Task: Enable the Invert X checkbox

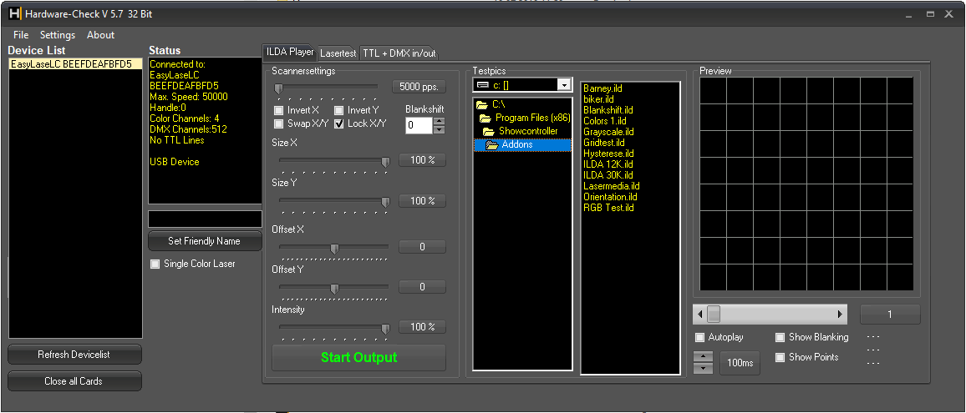Action: pyautogui.click(x=279, y=110)
